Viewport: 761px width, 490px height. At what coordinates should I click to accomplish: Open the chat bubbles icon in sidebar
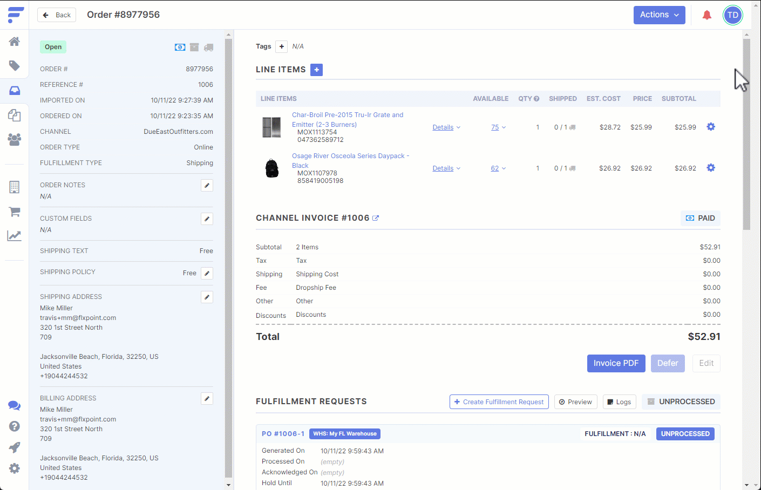pos(15,406)
